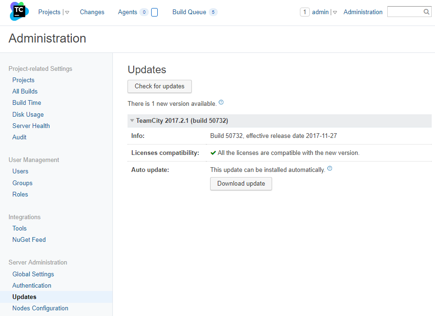Open the admin profile link
This screenshot has width=435, height=316.
pos(320,12)
